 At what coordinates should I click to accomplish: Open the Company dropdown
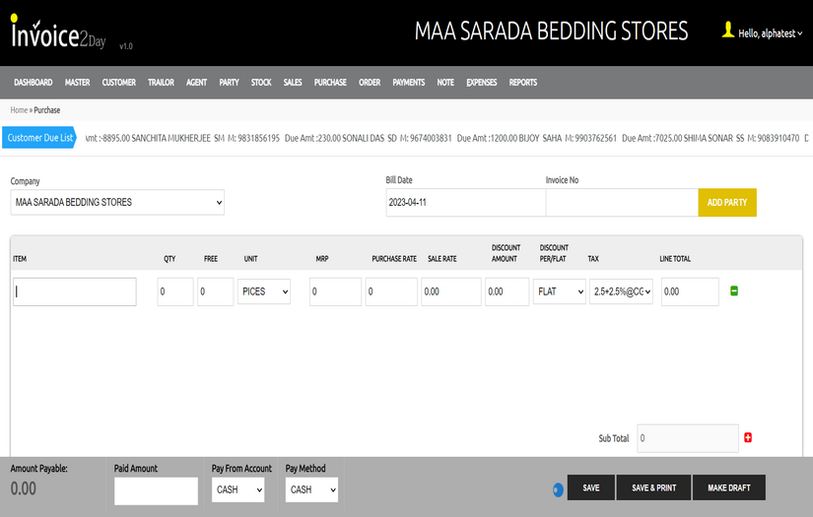[x=117, y=202]
